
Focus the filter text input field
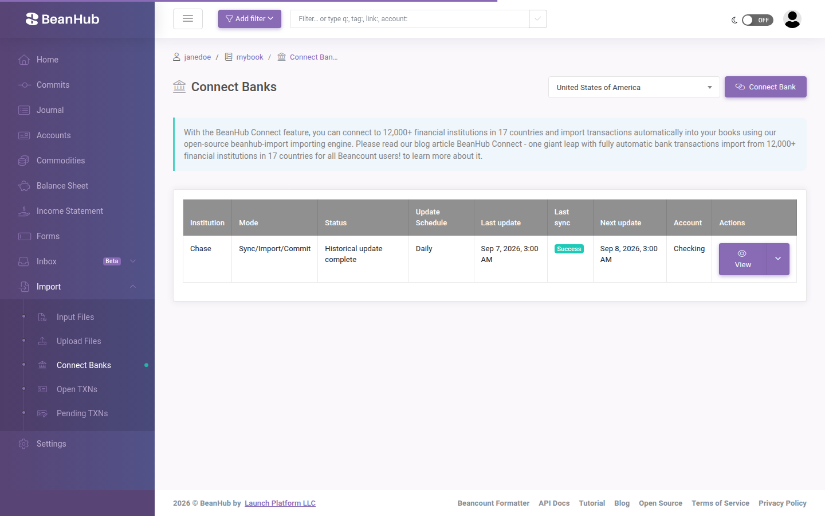pos(410,19)
